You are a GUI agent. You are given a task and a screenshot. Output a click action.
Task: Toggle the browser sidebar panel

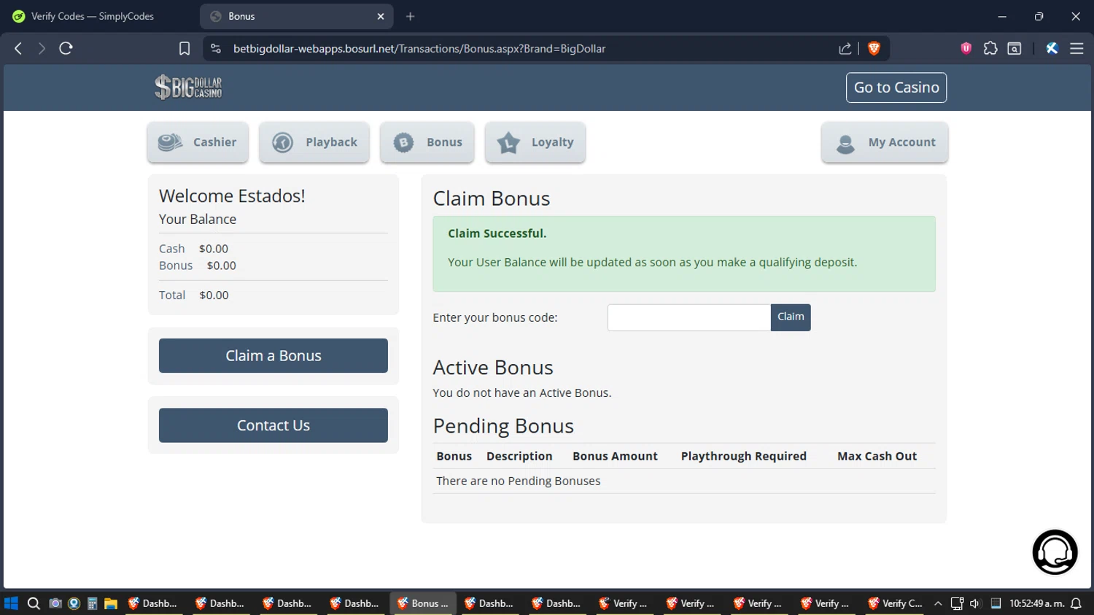pos(1015,48)
